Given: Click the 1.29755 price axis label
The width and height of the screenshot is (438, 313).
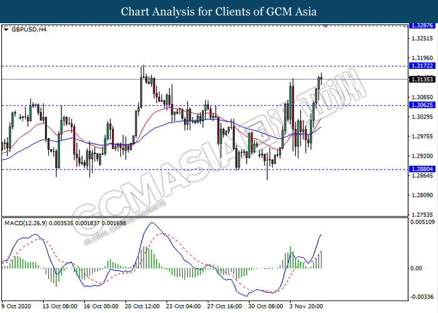Looking at the screenshot, I should [422, 136].
